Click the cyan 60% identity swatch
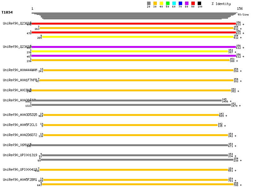253x189 pixels. (x=174, y=3)
